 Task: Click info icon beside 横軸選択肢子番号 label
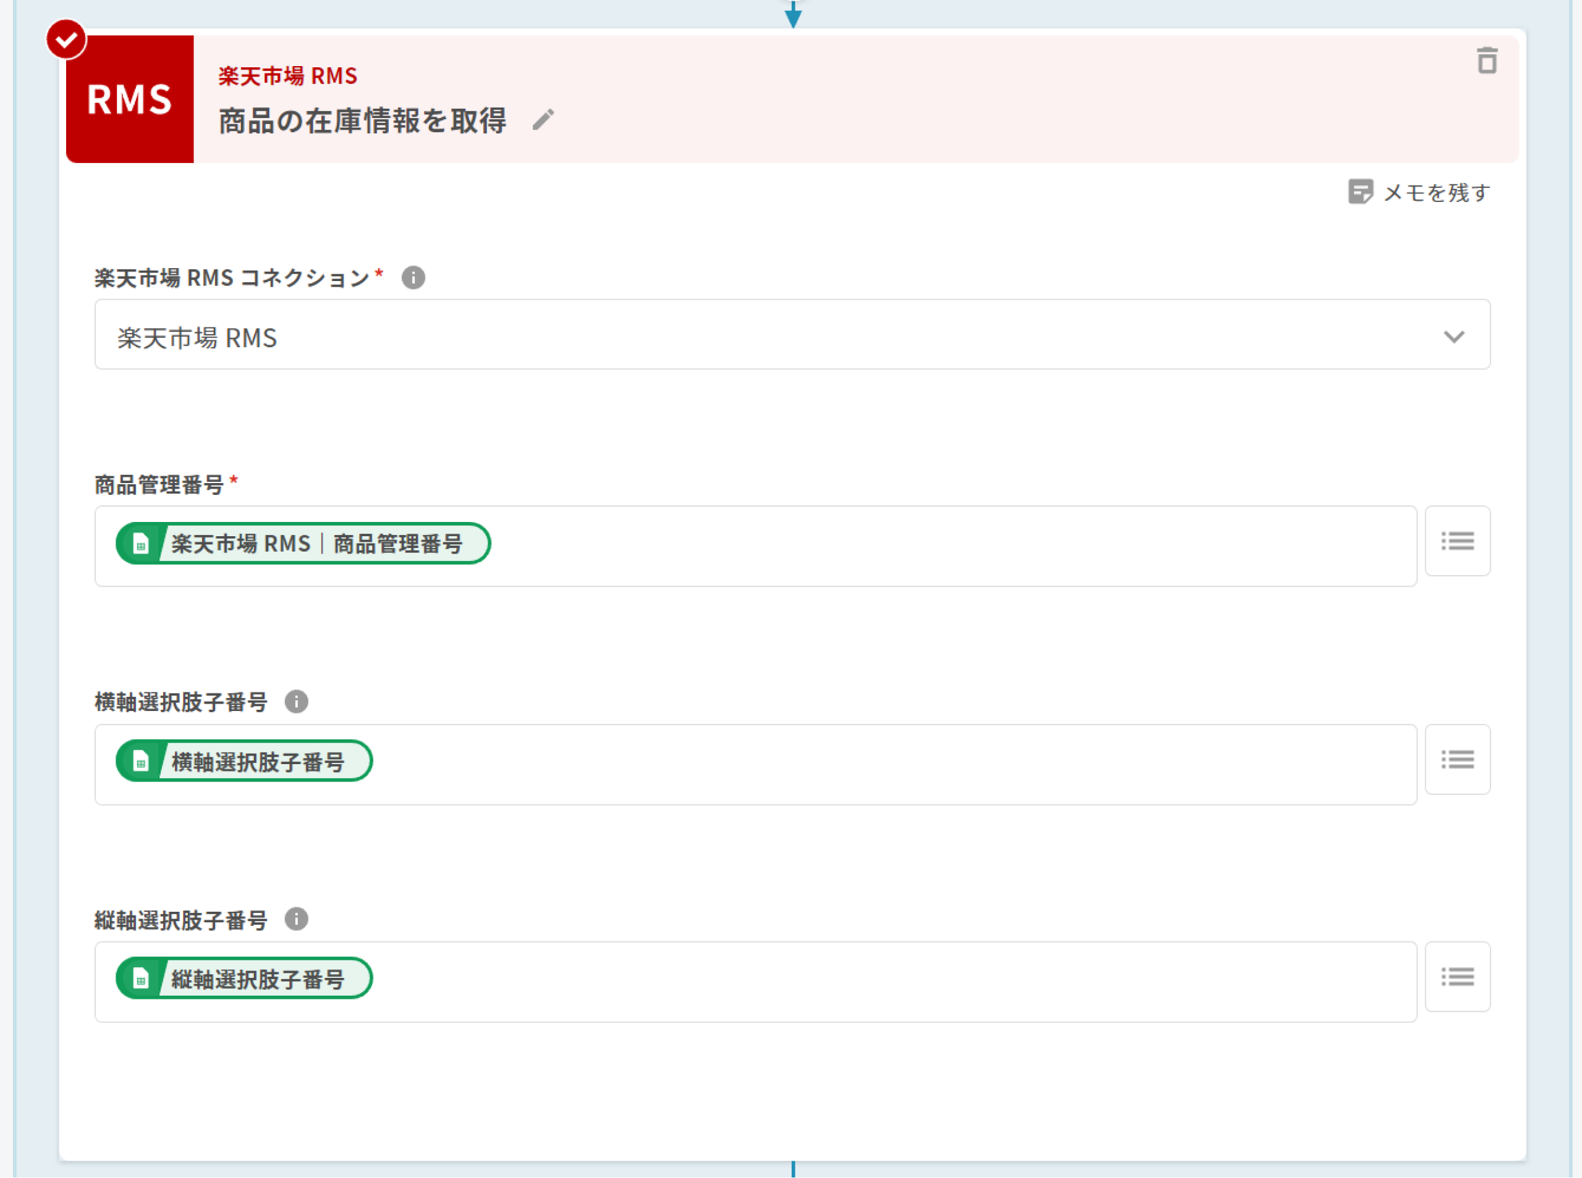tap(296, 702)
